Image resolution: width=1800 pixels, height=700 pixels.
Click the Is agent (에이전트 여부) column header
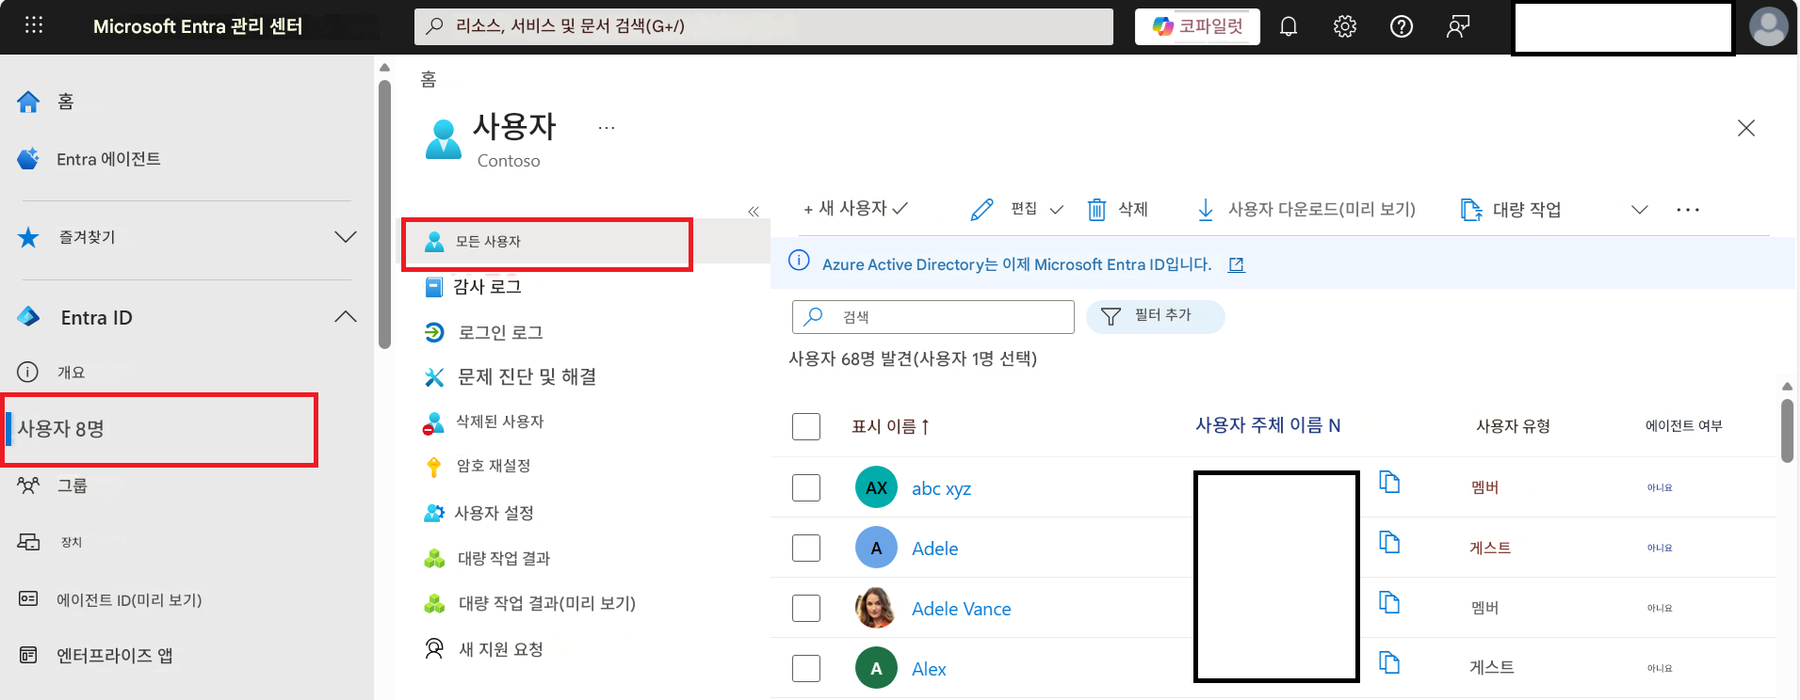[x=1683, y=426]
